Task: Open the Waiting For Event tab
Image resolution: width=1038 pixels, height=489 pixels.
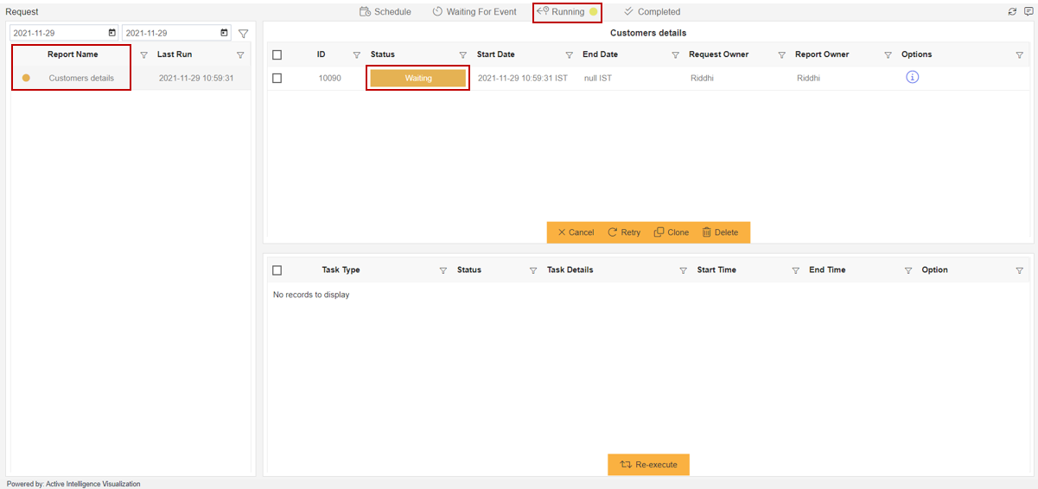Action: (474, 12)
